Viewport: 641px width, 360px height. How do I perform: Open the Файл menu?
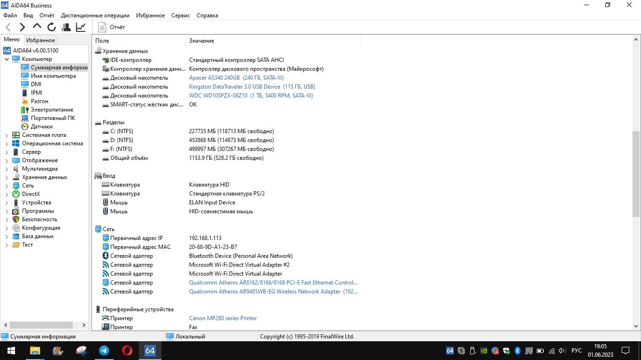click(10, 15)
